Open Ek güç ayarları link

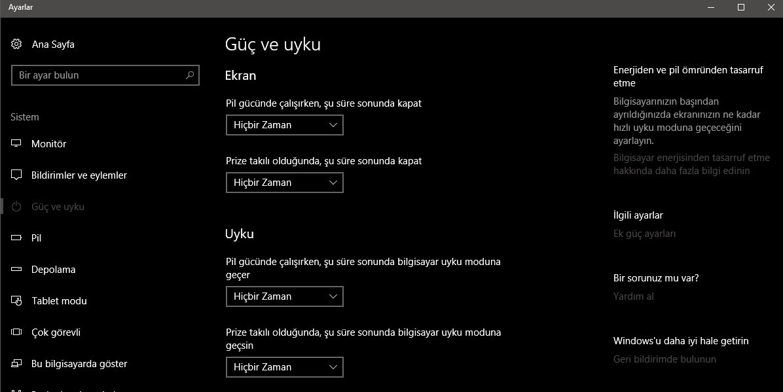point(644,234)
